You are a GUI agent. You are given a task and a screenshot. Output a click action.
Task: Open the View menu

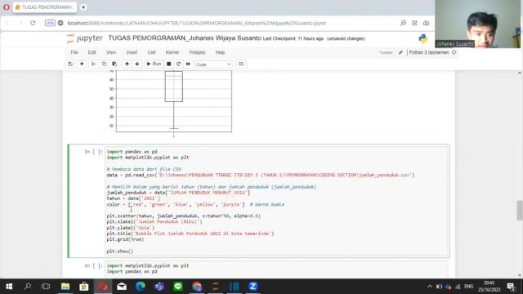111,52
